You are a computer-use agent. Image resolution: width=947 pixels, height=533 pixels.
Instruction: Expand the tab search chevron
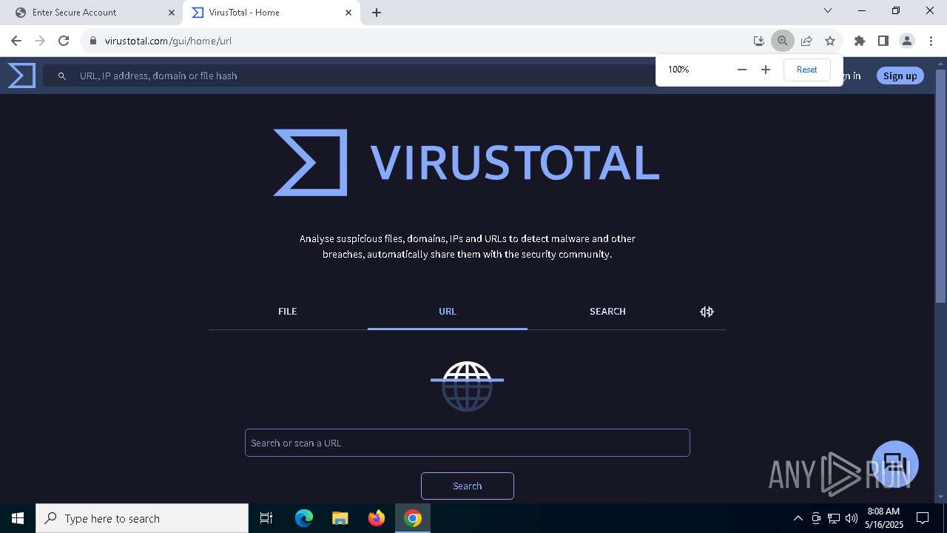828,10
